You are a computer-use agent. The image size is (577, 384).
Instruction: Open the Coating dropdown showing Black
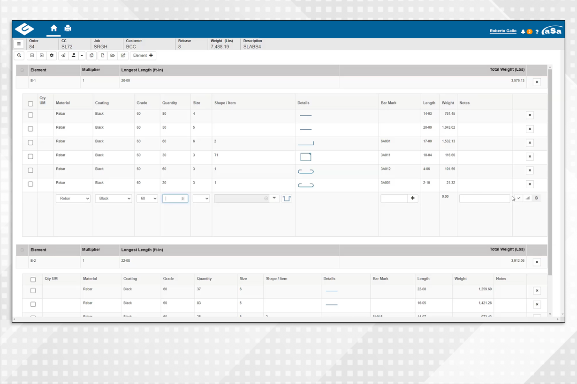click(113, 198)
